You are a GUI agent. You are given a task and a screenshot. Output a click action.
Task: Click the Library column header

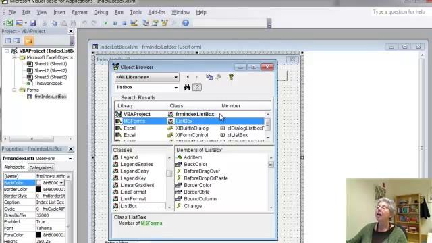tap(126, 106)
